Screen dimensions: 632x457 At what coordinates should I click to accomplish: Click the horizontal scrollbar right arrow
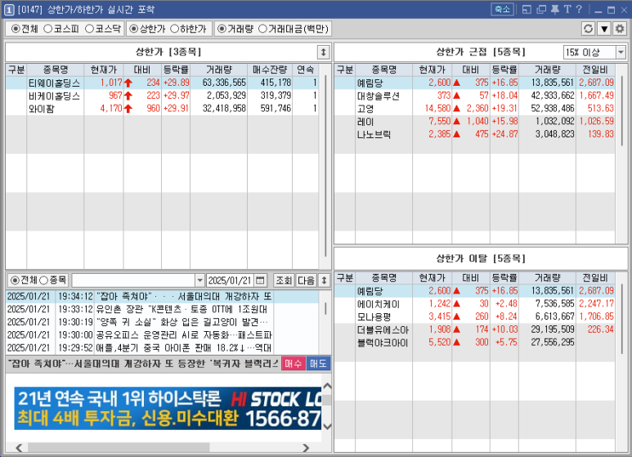[306, 448]
